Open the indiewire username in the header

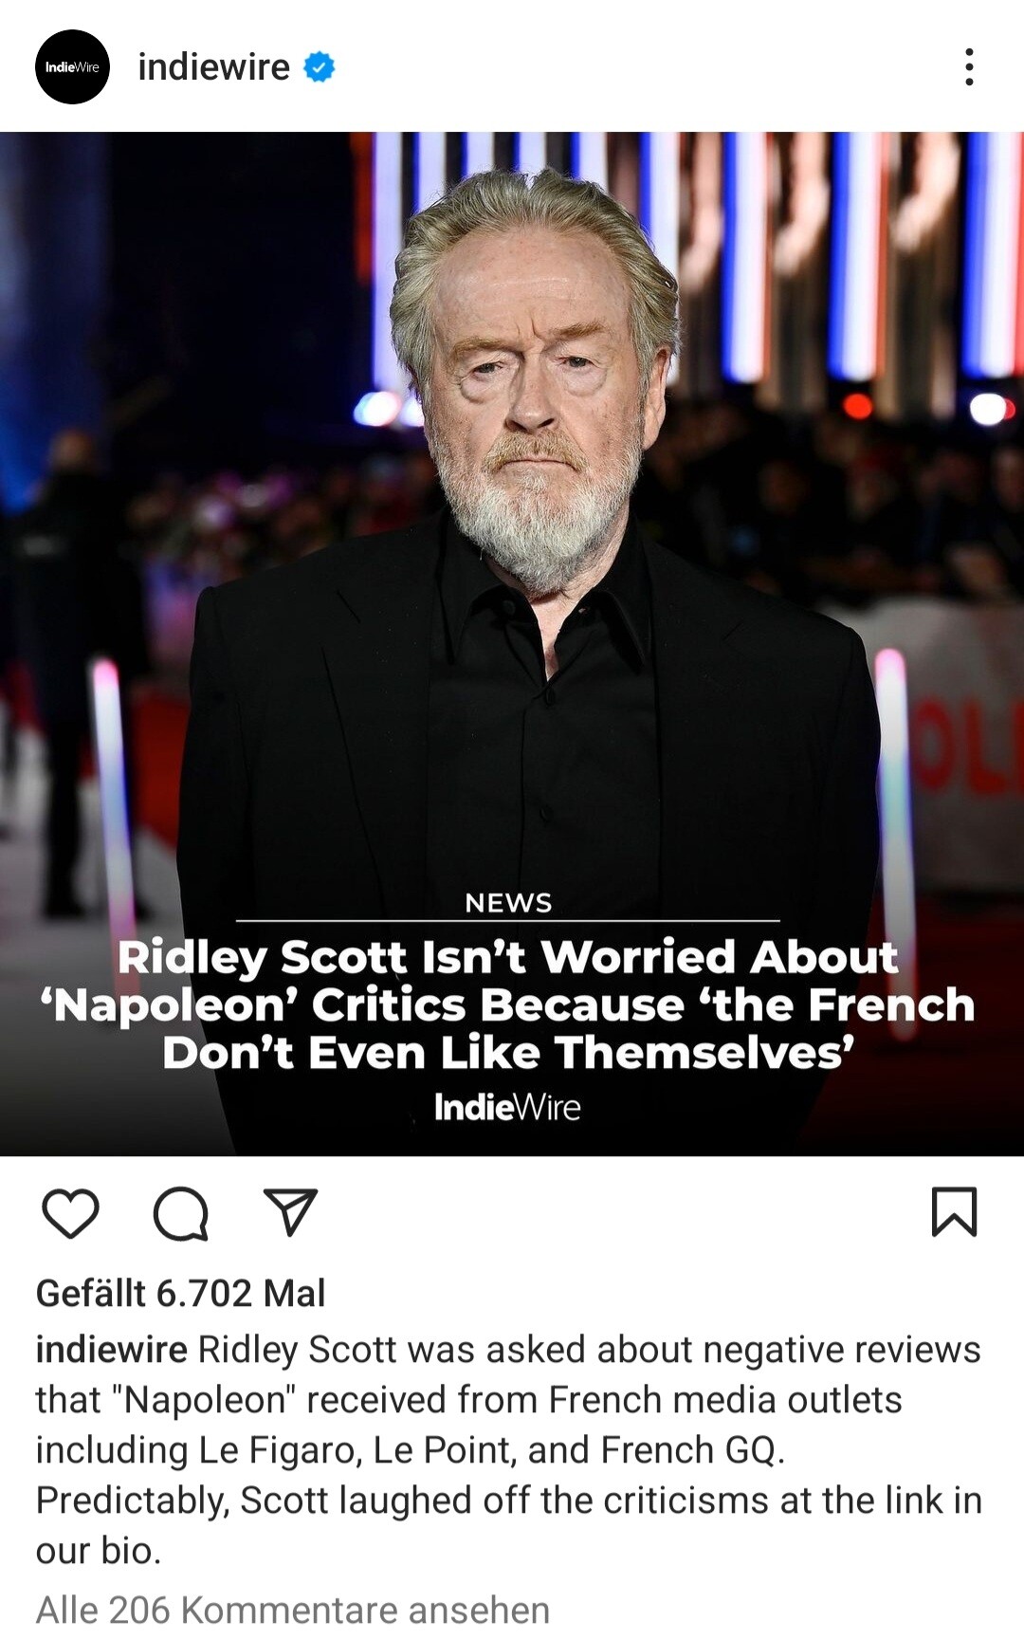point(213,67)
